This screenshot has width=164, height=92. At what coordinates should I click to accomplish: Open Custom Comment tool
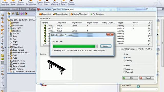(21, 3)
